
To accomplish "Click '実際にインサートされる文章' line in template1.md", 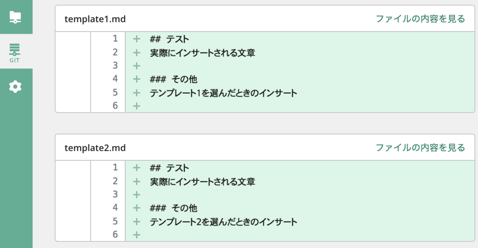I will coord(203,53).
